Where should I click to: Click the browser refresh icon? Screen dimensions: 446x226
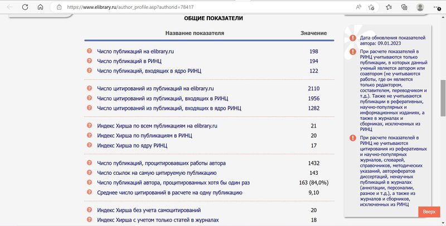[25, 7]
